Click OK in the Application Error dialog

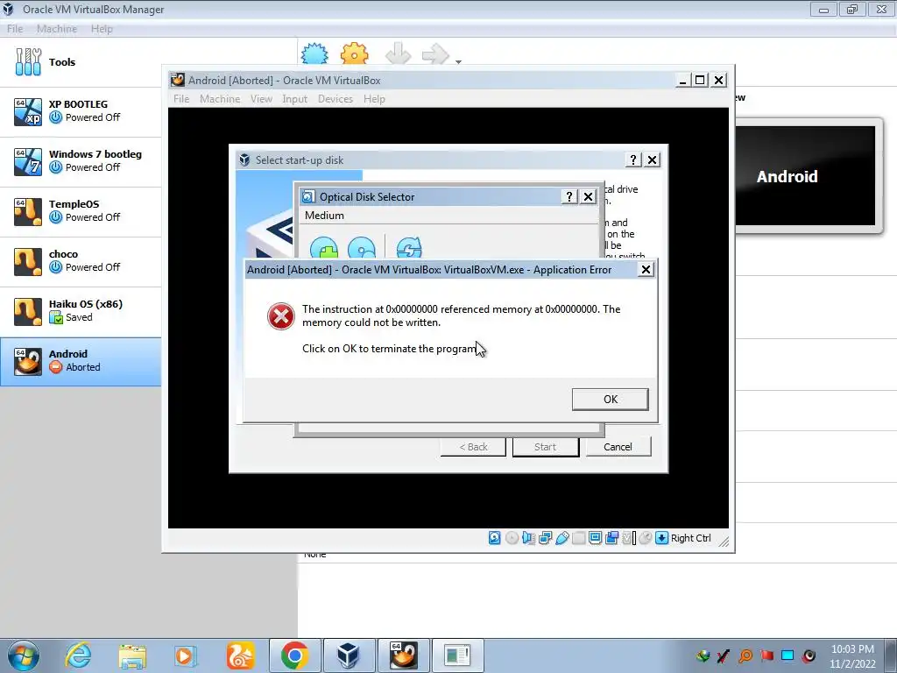click(610, 399)
